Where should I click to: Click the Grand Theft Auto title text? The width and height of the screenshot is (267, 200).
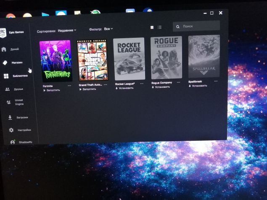click(90, 85)
